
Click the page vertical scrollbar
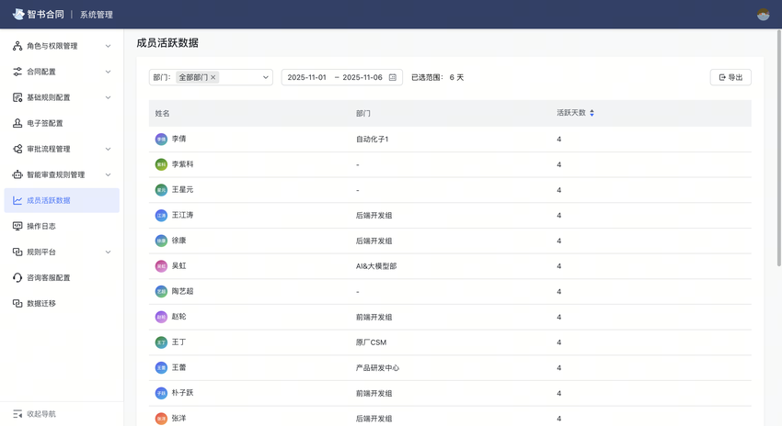pos(778,149)
